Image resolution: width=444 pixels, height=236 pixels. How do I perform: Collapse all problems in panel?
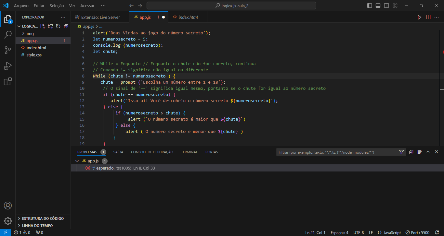(x=411, y=152)
